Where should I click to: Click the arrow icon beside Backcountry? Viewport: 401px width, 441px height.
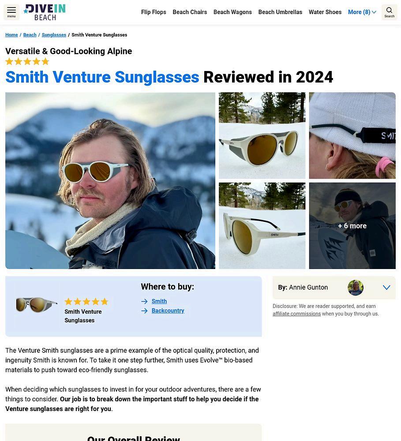pos(144,311)
